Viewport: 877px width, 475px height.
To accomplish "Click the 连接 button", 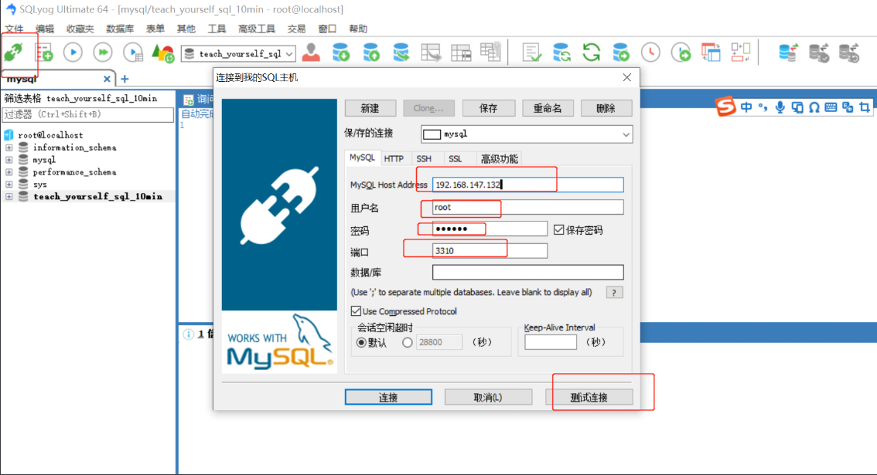I will point(388,397).
